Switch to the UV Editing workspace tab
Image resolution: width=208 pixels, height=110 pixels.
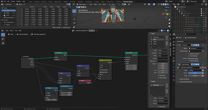(x=118, y=2)
